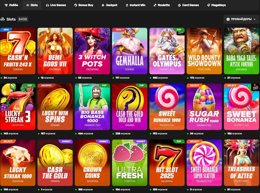Select Sugar Rush 1000 game
Screen dimensions: 260x193
pyautogui.click(x=204, y=107)
